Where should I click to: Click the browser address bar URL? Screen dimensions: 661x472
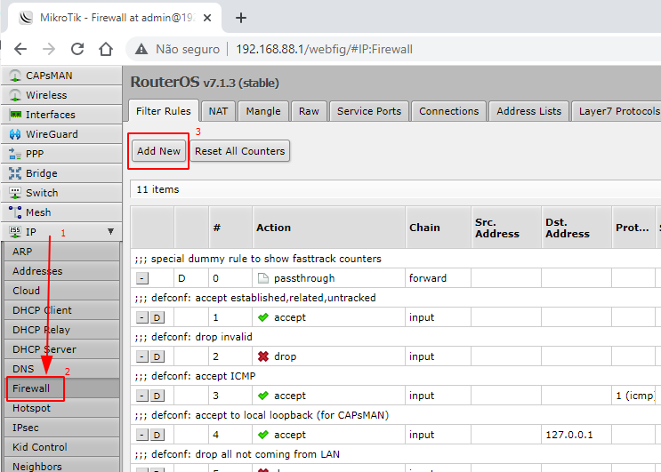[x=324, y=49]
